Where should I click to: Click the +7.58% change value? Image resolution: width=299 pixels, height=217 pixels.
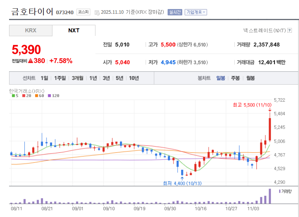pos(61,61)
